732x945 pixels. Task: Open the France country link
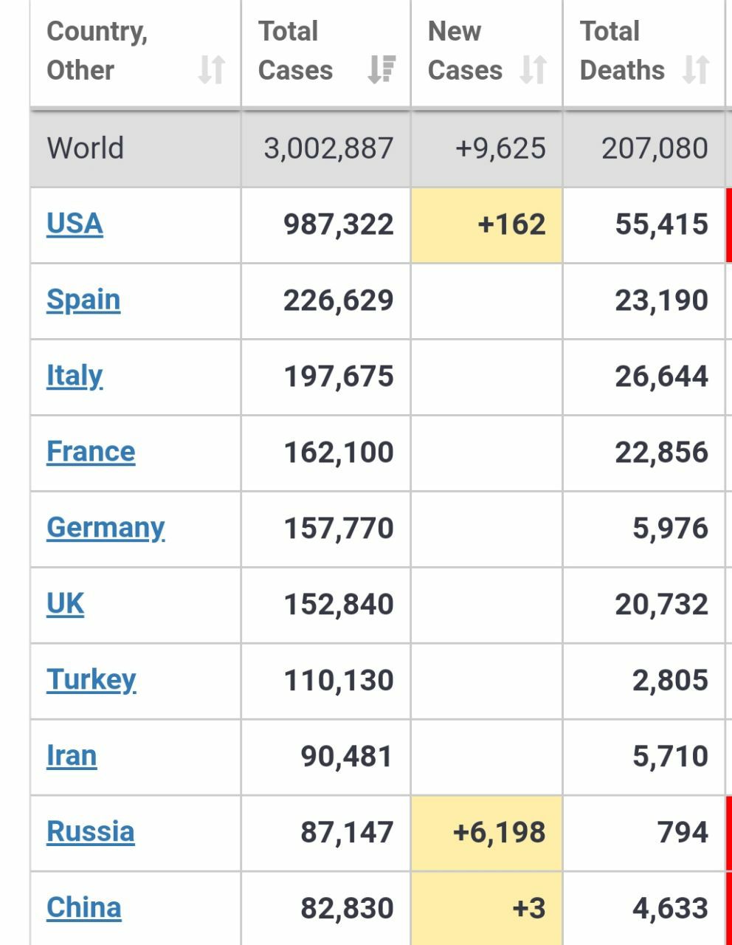[x=91, y=451]
